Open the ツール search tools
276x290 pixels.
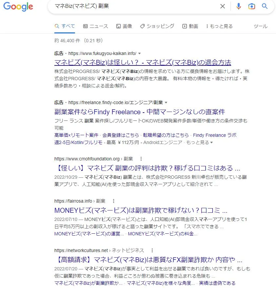click(x=261, y=26)
